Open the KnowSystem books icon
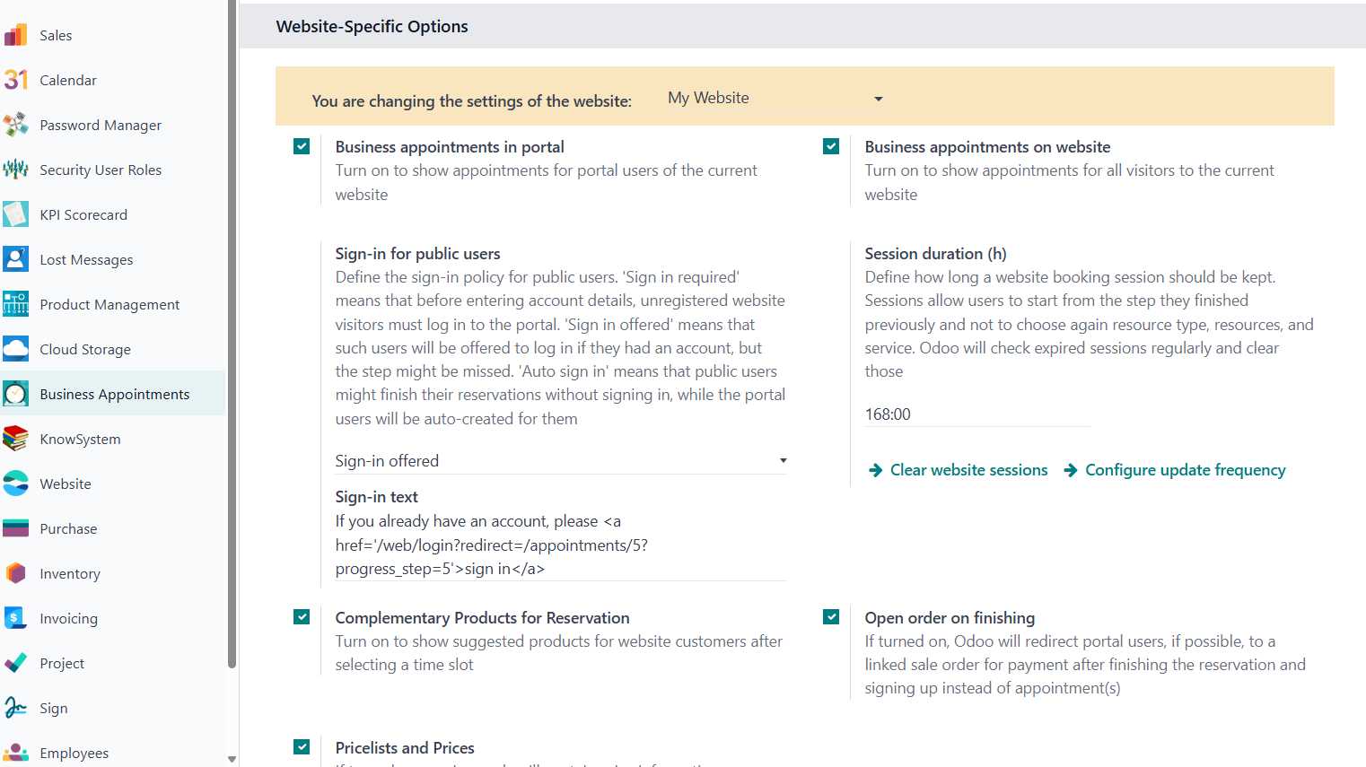The image size is (1366, 767). click(x=15, y=439)
